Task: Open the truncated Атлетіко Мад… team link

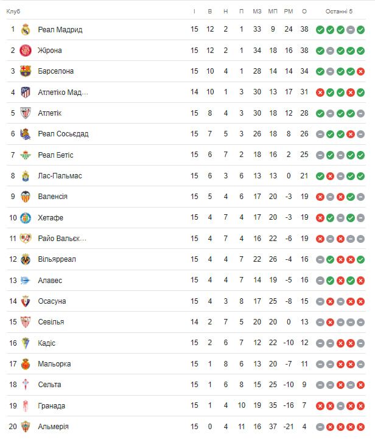Action: coord(63,93)
